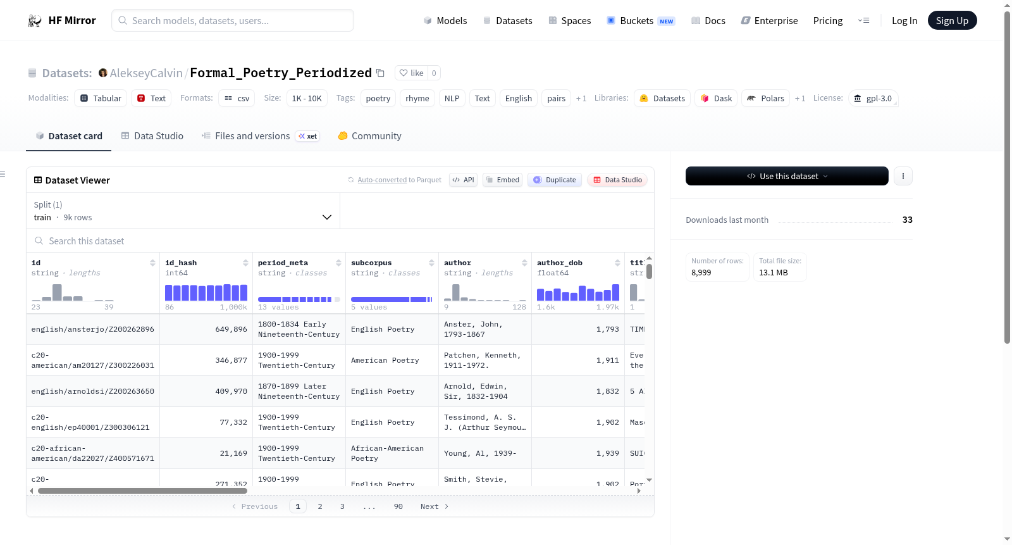The width and height of the screenshot is (1012, 545).
Task: Open Datasets in the top navigation
Action: coord(508,21)
